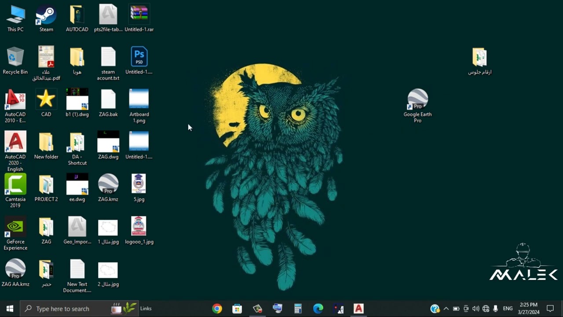Select the Artboard 1.png image
This screenshot has width=563, height=317.
[139, 106]
